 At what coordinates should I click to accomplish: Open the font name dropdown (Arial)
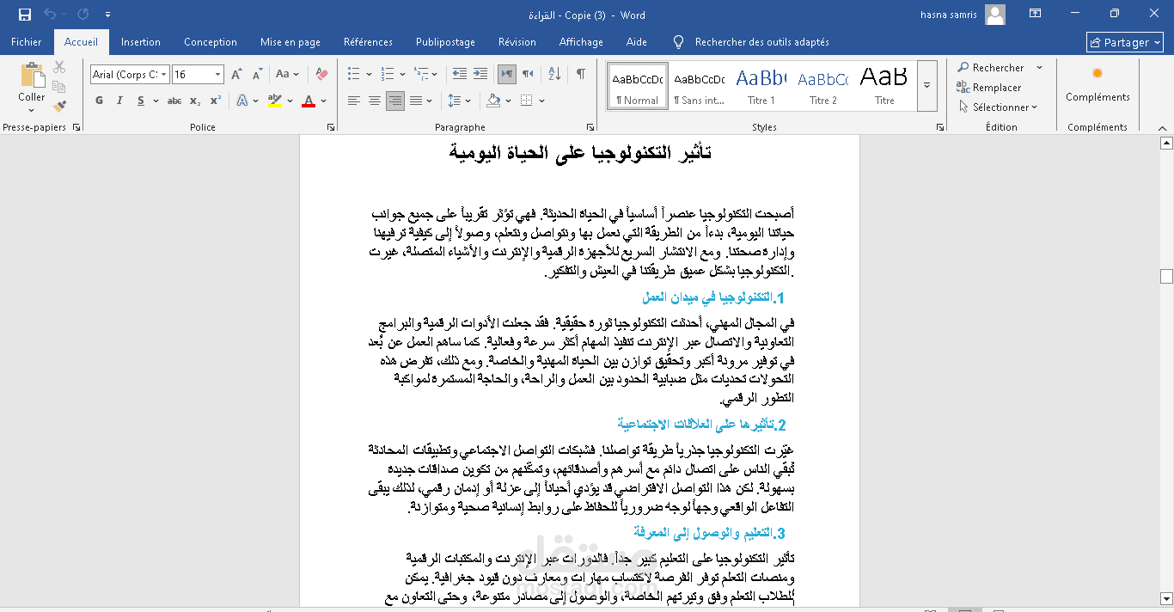pyautogui.click(x=163, y=75)
